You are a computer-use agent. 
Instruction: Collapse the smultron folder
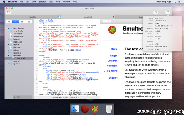pos(8,56)
